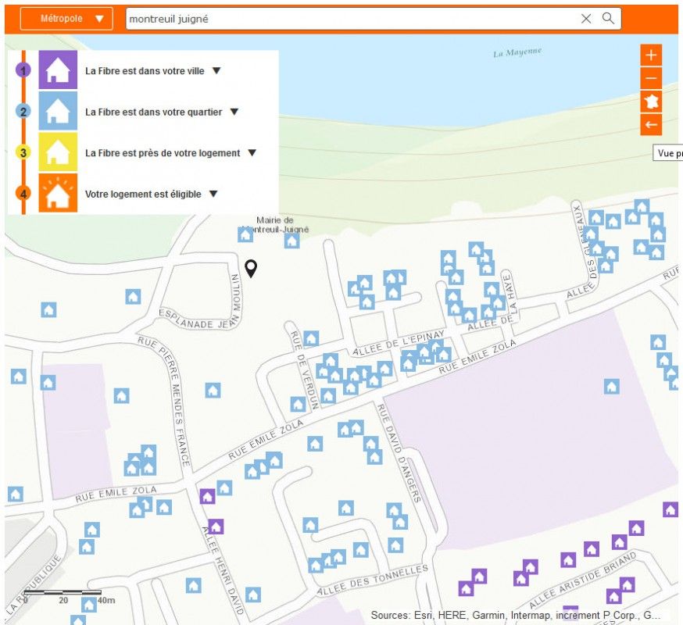Click the 'ESPLANADE JEAN MOULIN' street label
The width and height of the screenshot is (683, 625).
(x=201, y=302)
